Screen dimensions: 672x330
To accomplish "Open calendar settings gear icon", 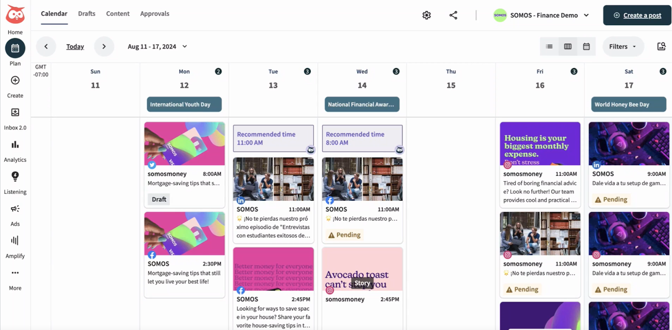I will [x=426, y=15].
